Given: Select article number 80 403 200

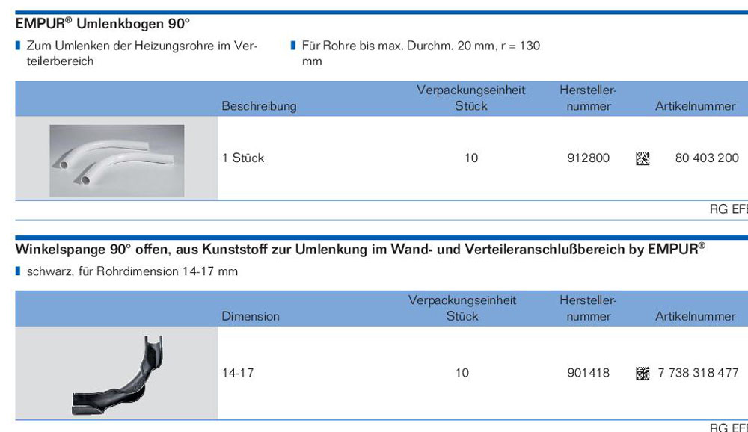Looking at the screenshot, I should (707, 158).
